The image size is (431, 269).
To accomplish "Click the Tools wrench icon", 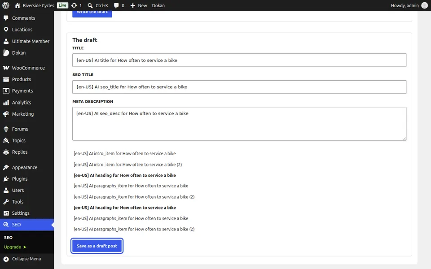I will point(6,202).
